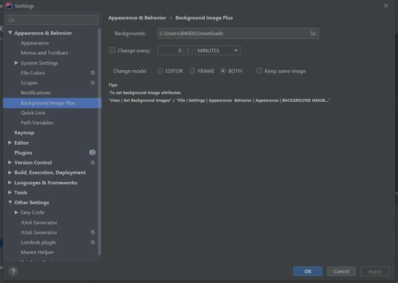Image resolution: width=398 pixels, height=283 pixels.
Task: Open folder browser for Backgrounds path
Action: [x=313, y=34]
